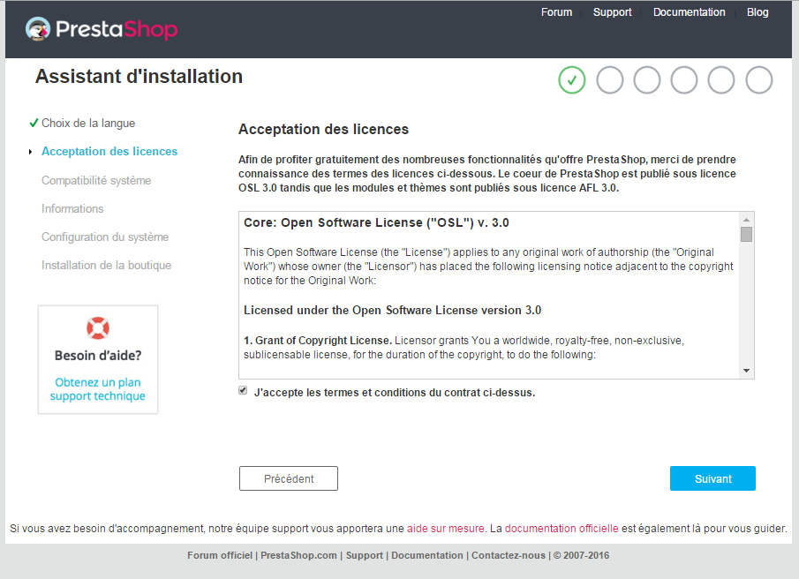
Task: Open Contactez-nous footer link
Action: 508,555
